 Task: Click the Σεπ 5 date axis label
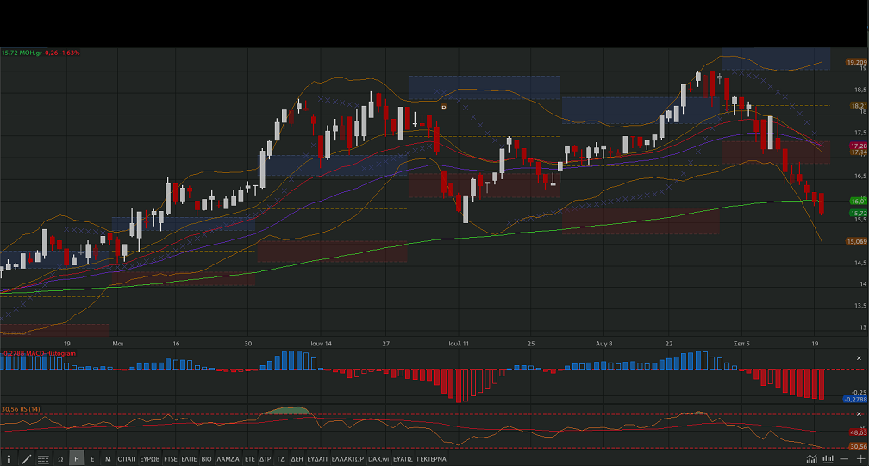pyautogui.click(x=741, y=344)
